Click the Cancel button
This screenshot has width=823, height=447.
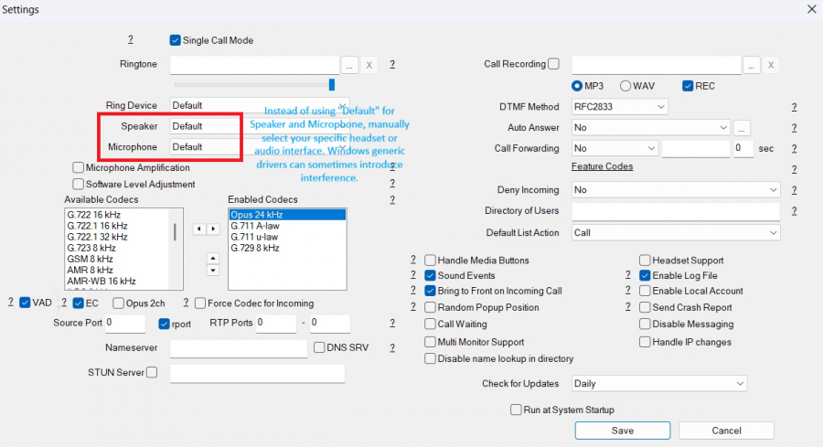(x=726, y=431)
